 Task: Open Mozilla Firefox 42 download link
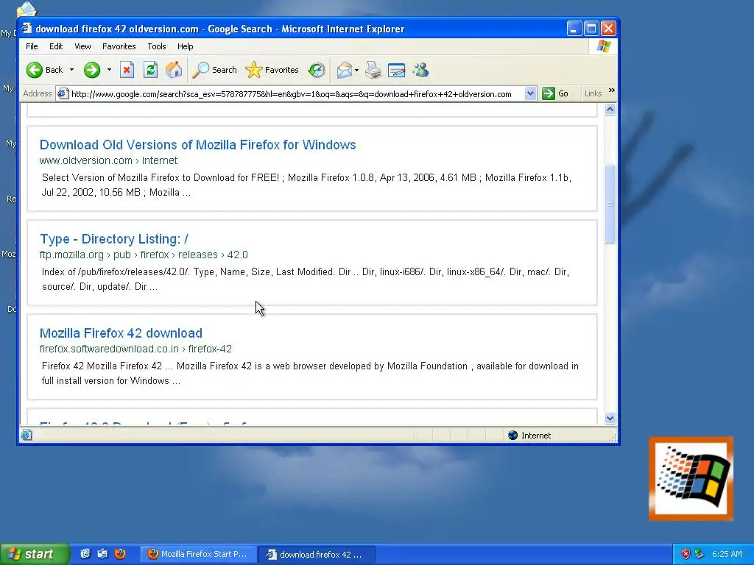(121, 333)
